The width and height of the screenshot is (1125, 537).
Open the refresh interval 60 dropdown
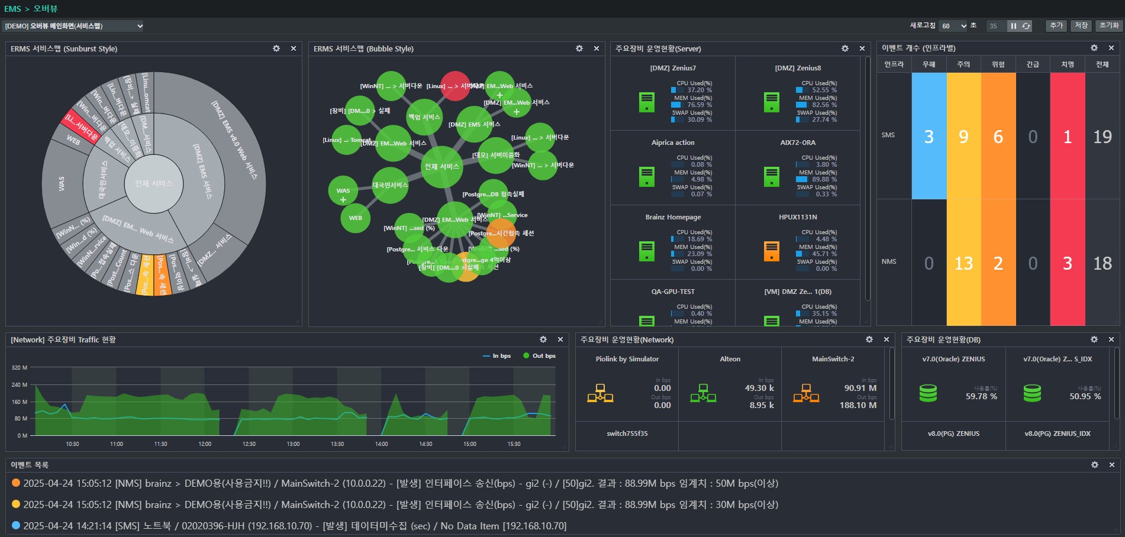click(x=953, y=26)
